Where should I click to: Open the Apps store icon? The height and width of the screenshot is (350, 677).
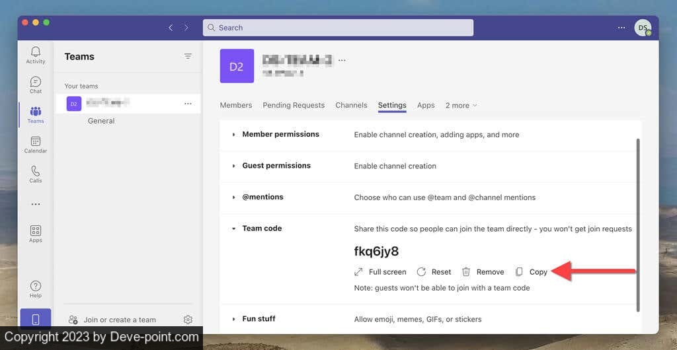pyautogui.click(x=36, y=234)
